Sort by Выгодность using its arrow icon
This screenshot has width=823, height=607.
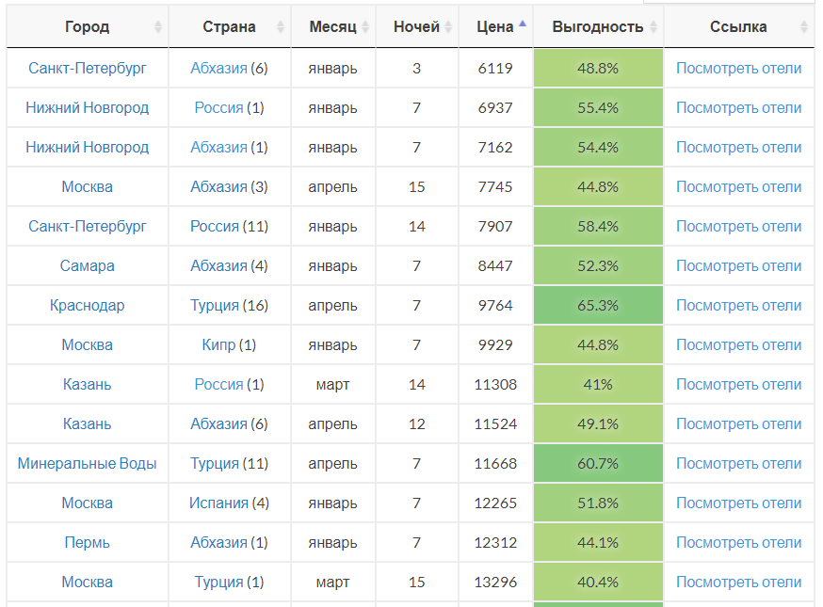coord(654,26)
